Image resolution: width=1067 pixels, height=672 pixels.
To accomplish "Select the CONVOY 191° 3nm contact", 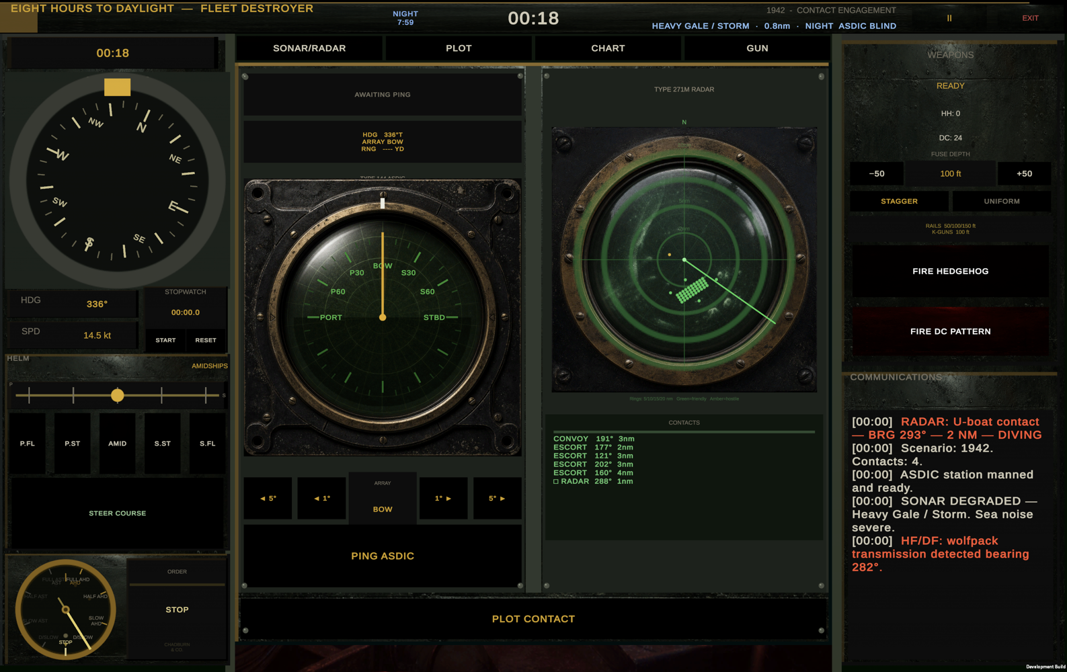I will click(x=594, y=439).
